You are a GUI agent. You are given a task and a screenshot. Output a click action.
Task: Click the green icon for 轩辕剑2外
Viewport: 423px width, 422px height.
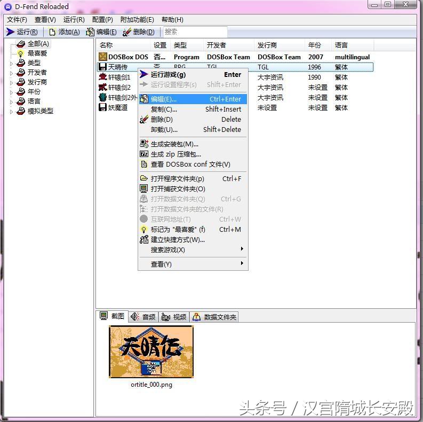click(x=103, y=97)
